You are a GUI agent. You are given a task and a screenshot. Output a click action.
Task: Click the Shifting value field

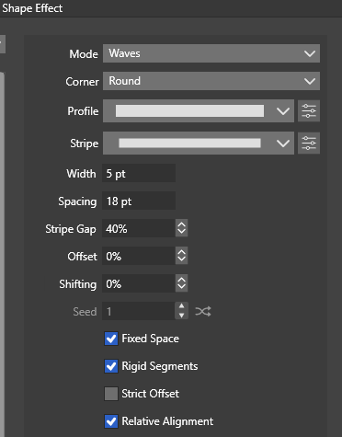[x=139, y=283]
